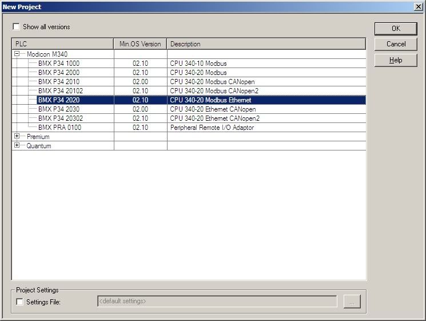Click description CPU 340-20 Modbus CANopen
This screenshot has height=321, width=426.
tap(212, 82)
